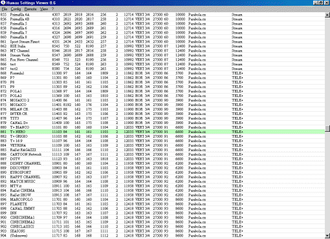
Task: Click the Humax Settings Viewer title bar icon
Action: point(3,3)
